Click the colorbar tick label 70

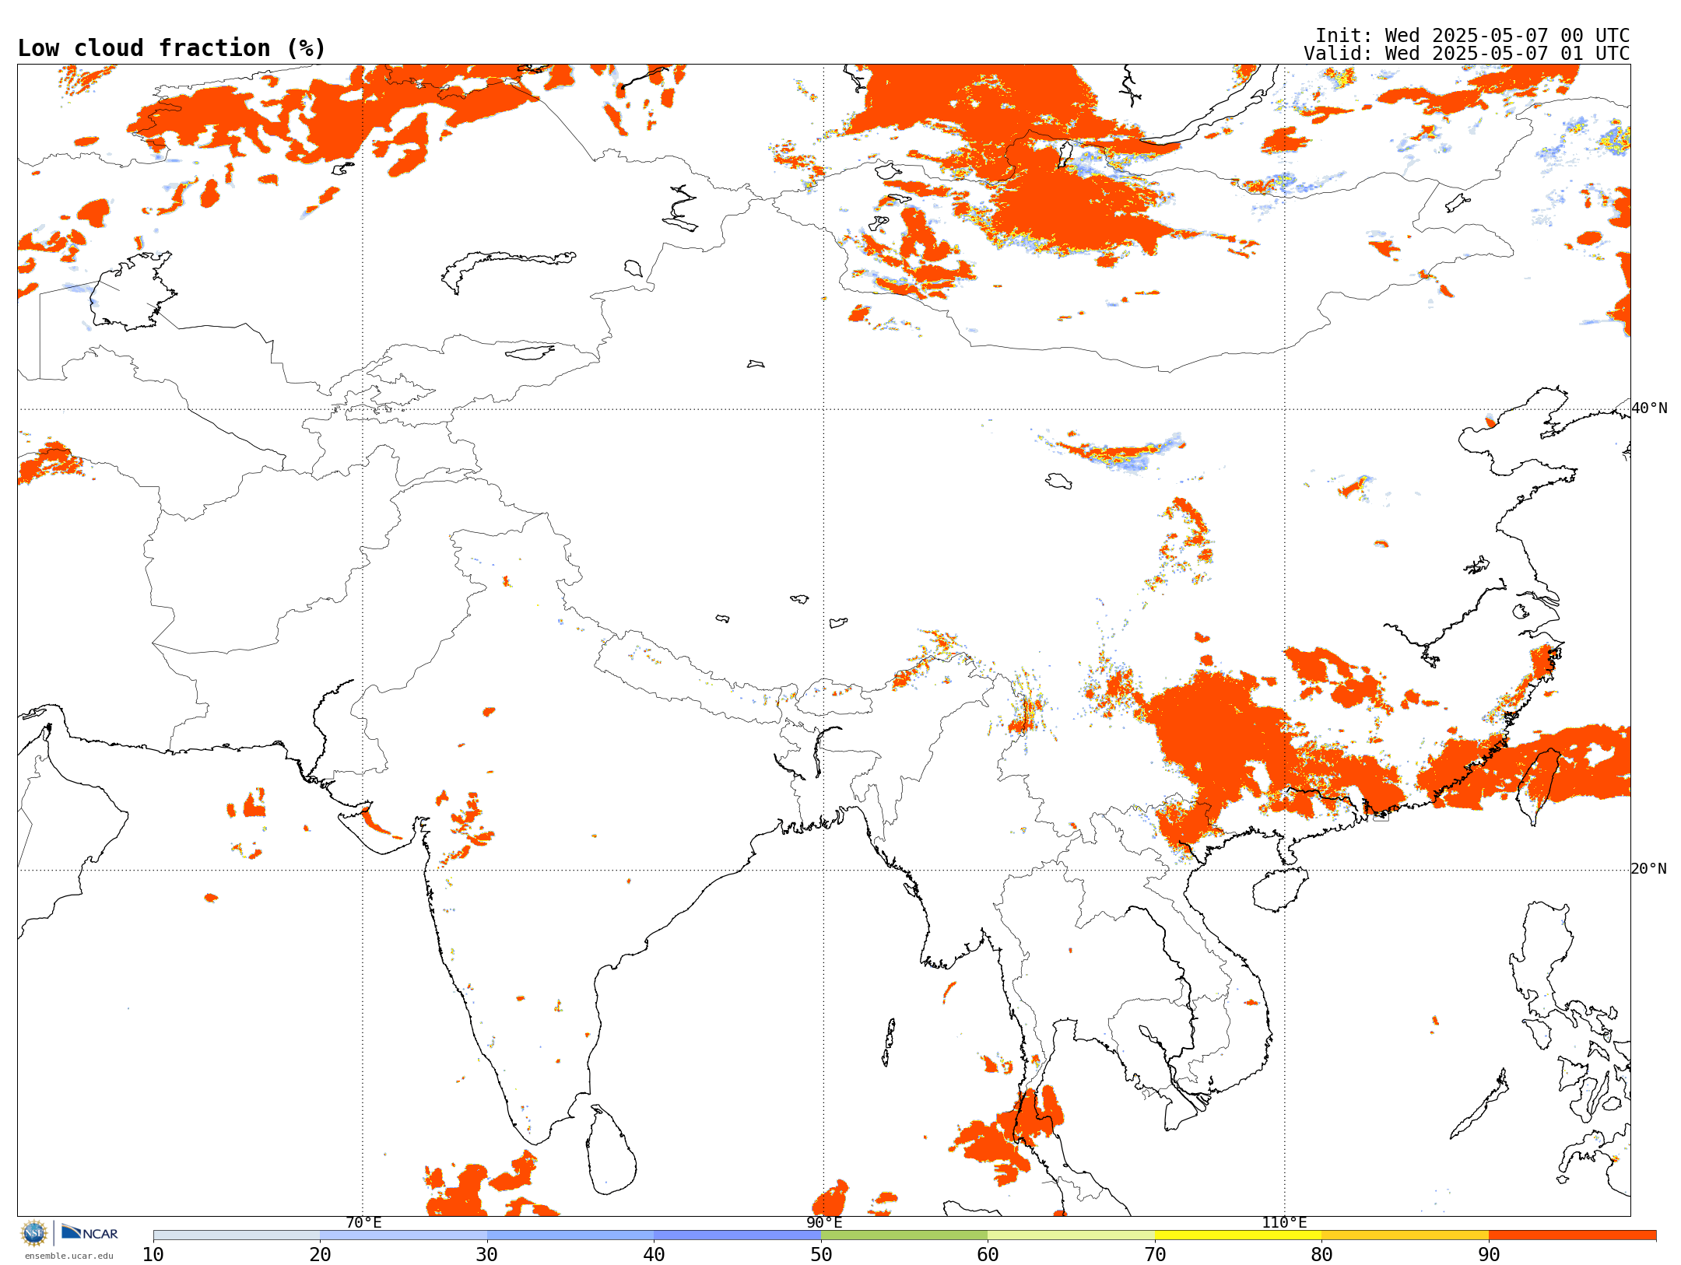(1155, 1254)
